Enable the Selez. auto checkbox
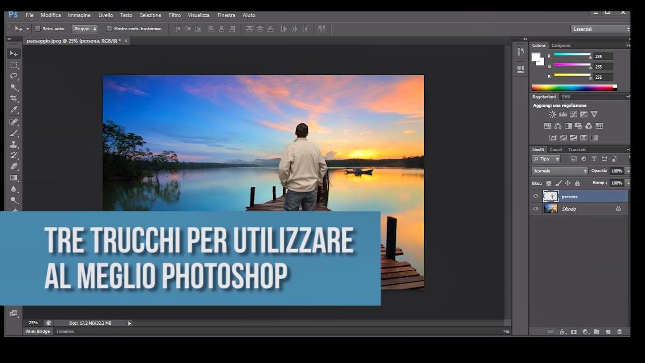Screen dimensions: 645x363 38,29
